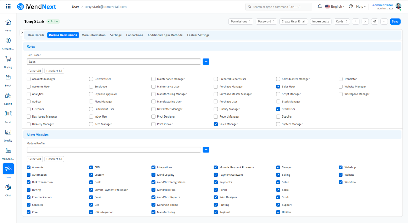
Task: Add new Role Profile with plus button
Action: tap(206, 62)
